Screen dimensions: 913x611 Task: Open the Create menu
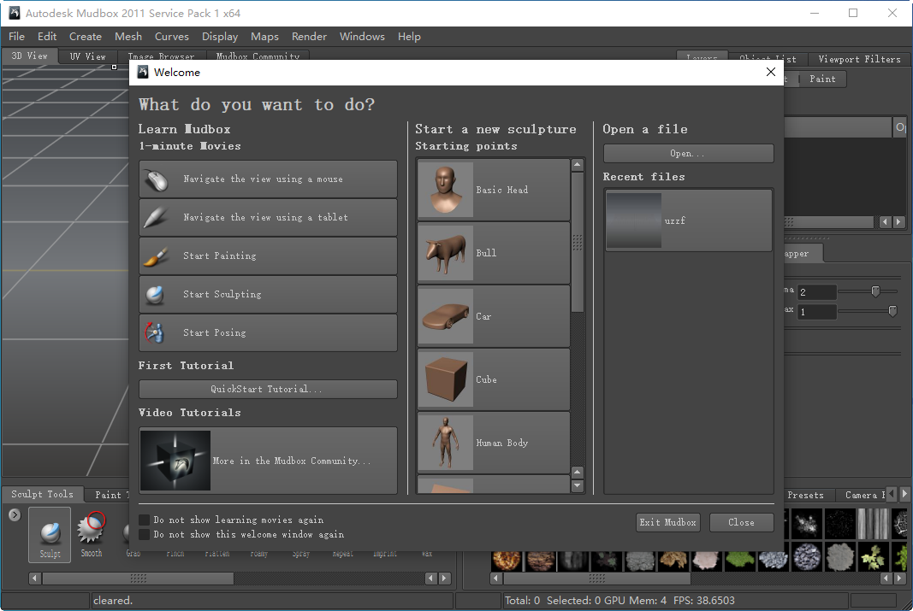point(86,36)
